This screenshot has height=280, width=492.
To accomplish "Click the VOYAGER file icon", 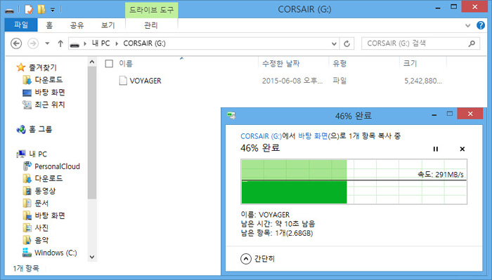I will coord(123,81).
